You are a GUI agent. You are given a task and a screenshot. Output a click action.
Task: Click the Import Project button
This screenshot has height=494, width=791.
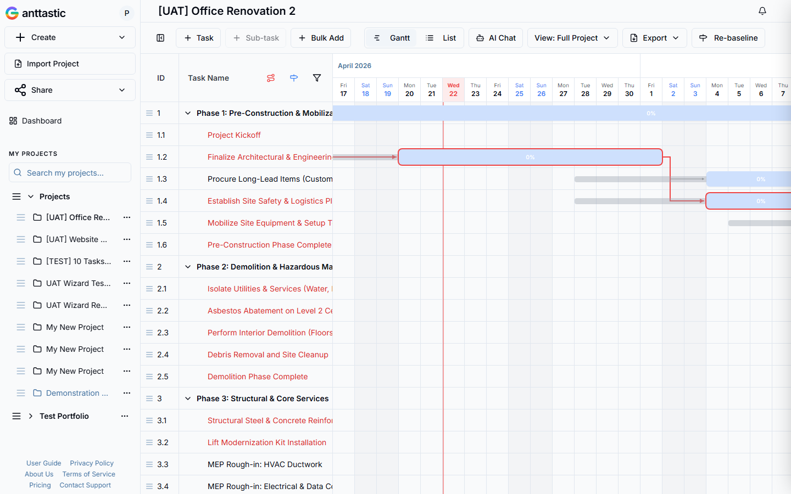70,64
